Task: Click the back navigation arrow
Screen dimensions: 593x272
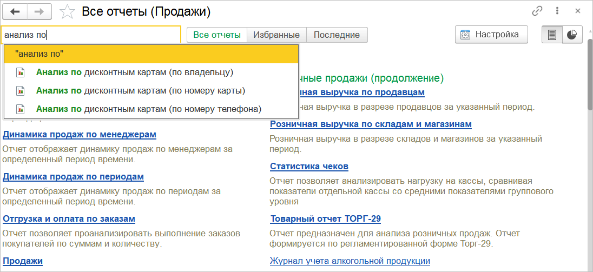Action: pyautogui.click(x=15, y=11)
